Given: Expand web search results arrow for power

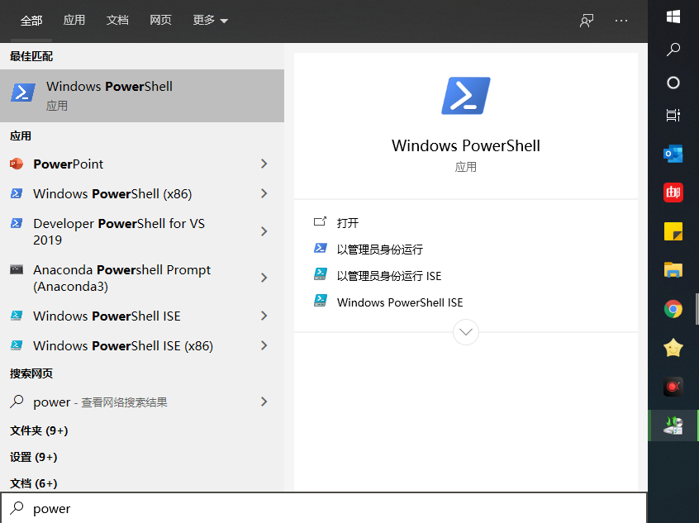Looking at the screenshot, I should (264, 402).
